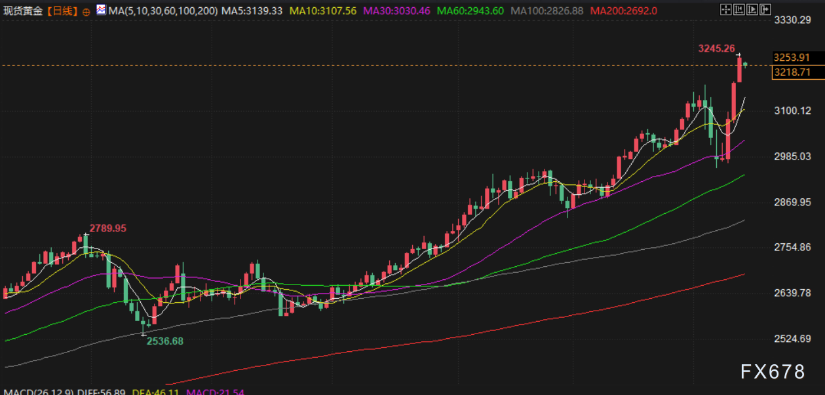Click the first crosshair toolbar icon top right
The height and width of the screenshot is (395, 825).
[725, 10]
